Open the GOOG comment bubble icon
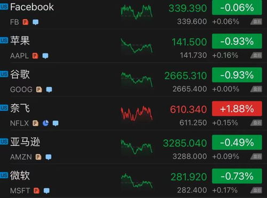The image size is (267, 198). point(49,89)
